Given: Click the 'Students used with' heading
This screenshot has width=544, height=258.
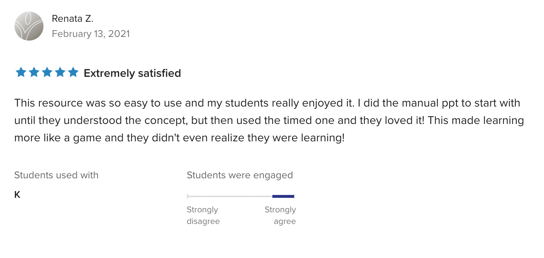Looking at the screenshot, I should pos(56,175).
